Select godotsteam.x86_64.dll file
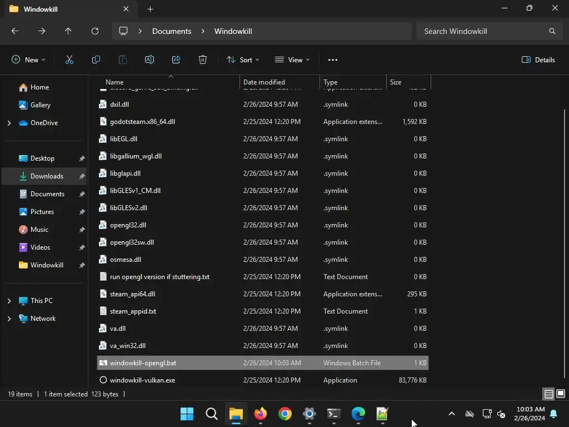The image size is (569, 427). [x=263, y=122]
